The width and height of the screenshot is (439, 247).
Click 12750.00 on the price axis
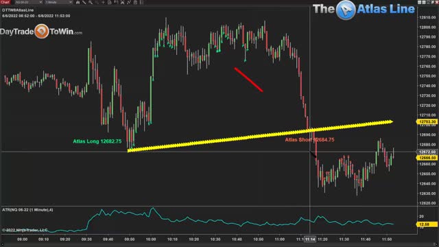[427, 76]
